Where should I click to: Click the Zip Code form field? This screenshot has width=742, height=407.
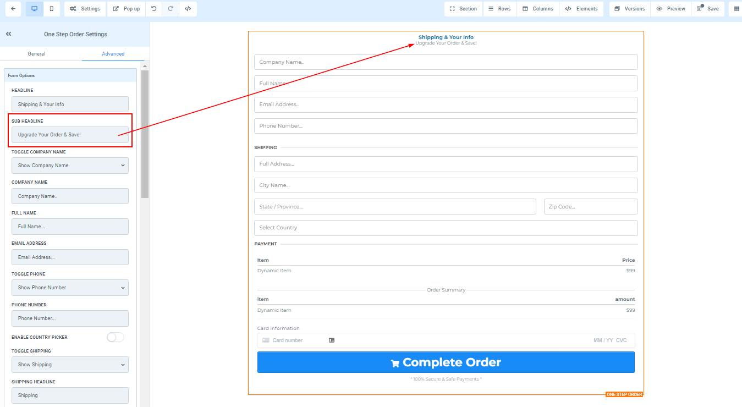pyautogui.click(x=591, y=207)
